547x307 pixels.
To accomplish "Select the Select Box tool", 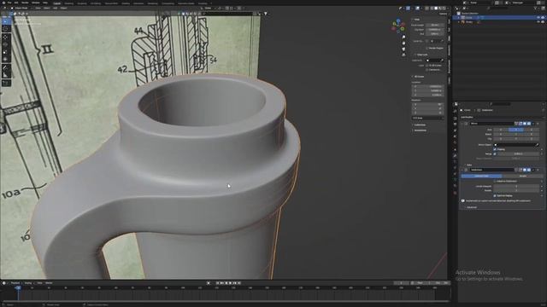I will (6, 21).
